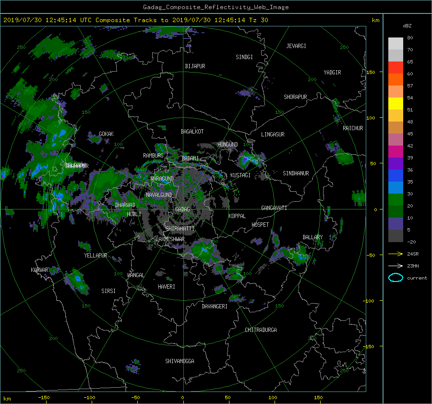Click the SINDHANUR city label
Viewport: 432px width, 404px height.
point(296,173)
